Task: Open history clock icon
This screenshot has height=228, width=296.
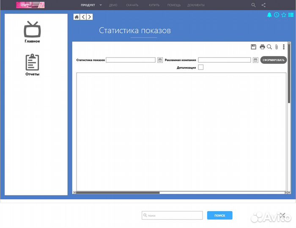Action: 277,15
